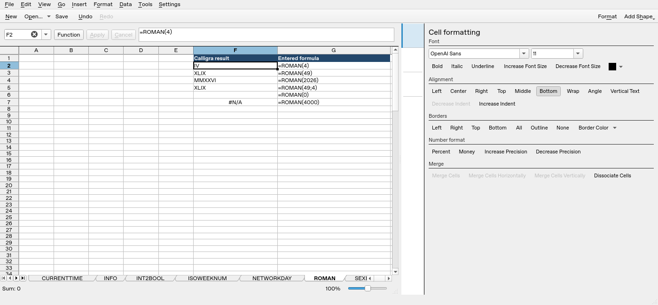Click the zoom slider handle

[368, 289]
